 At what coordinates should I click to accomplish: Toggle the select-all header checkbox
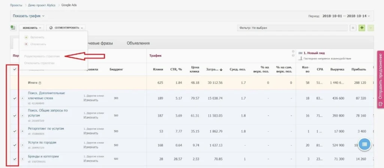pos(15,69)
